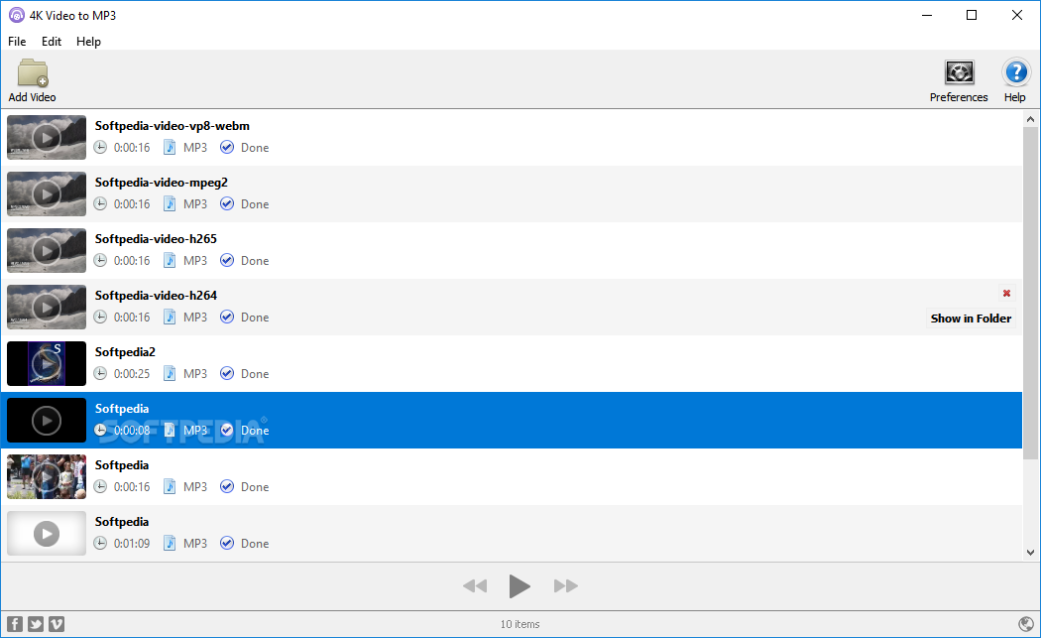This screenshot has height=638, width=1041.
Task: Start playback with the Play button
Action: click(520, 586)
